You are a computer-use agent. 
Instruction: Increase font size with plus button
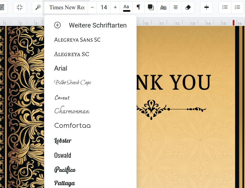click(x=115, y=7)
